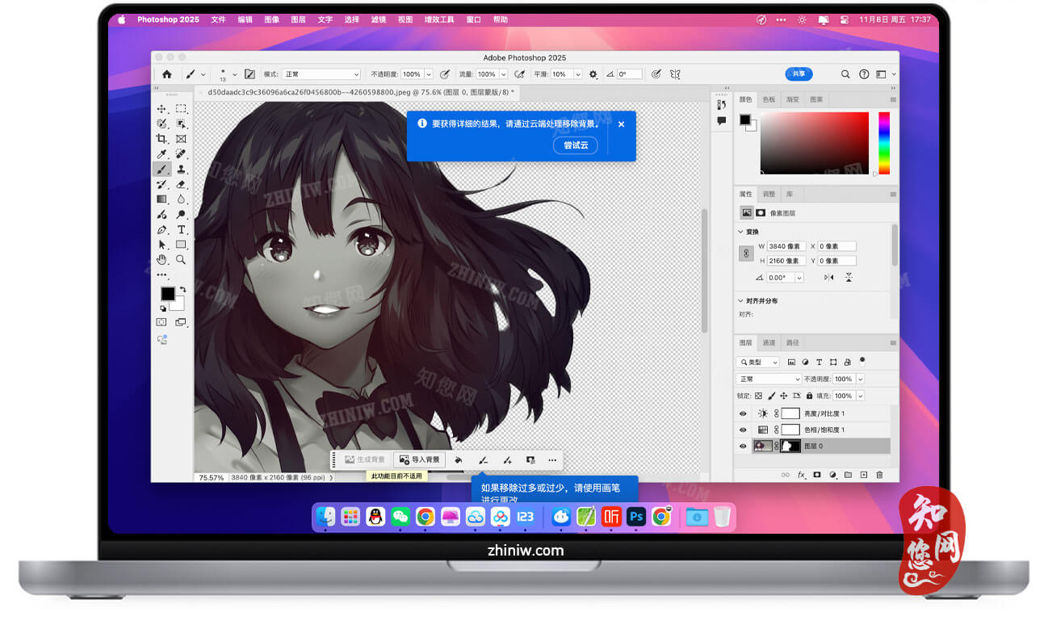Toggle the layer filter on/off switch
The image size is (1048, 629).
pos(862,360)
